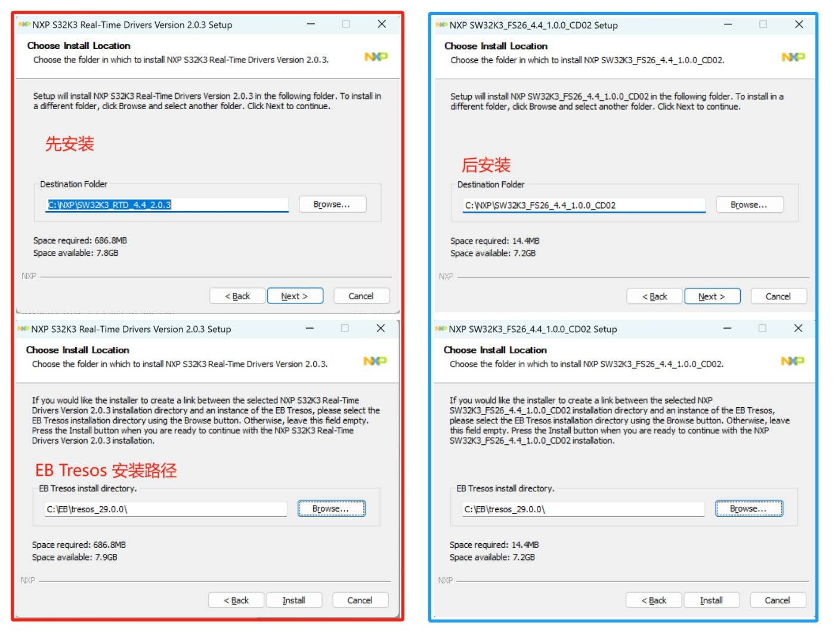
Task: Click NXP logo in FS26 destination folder dialog
Action: point(793,57)
